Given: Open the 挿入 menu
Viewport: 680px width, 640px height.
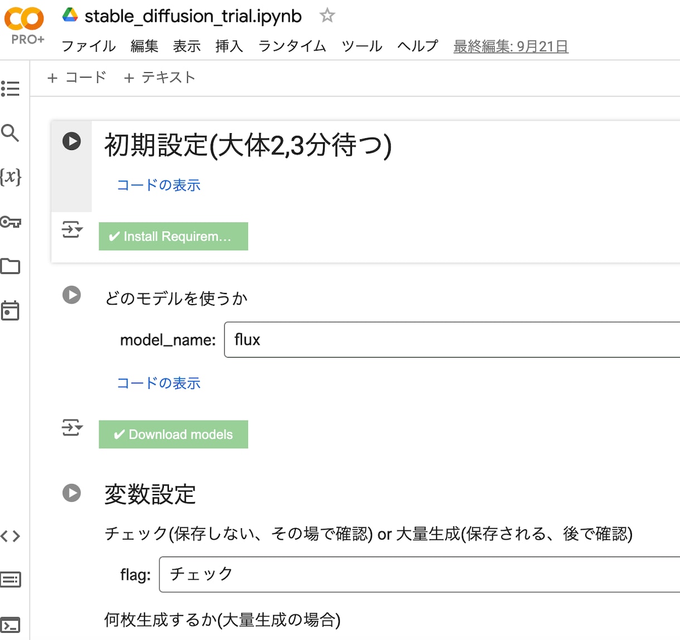Looking at the screenshot, I should [229, 46].
